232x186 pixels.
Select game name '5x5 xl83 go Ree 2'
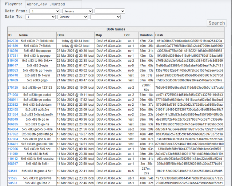point(37,183)
